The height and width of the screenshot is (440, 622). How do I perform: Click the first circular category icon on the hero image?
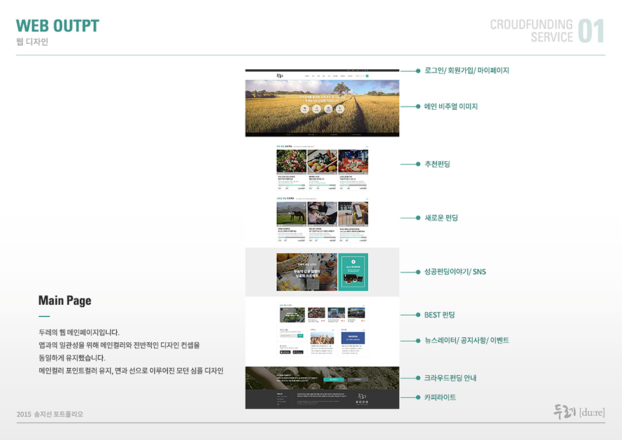coord(305,109)
